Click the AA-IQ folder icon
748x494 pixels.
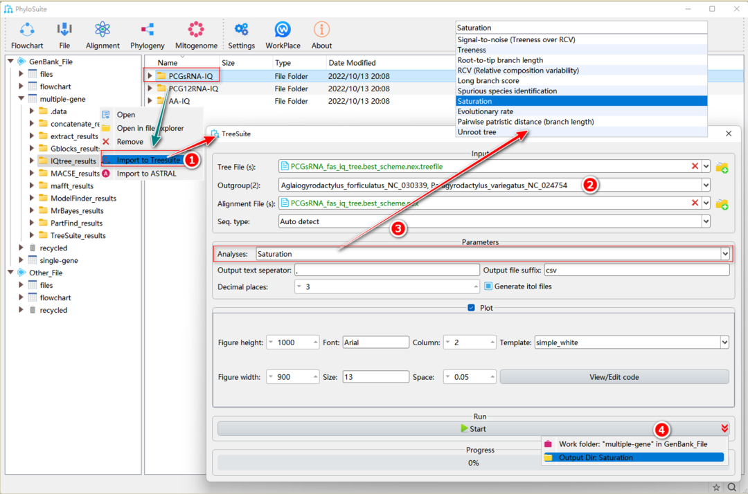coord(161,100)
